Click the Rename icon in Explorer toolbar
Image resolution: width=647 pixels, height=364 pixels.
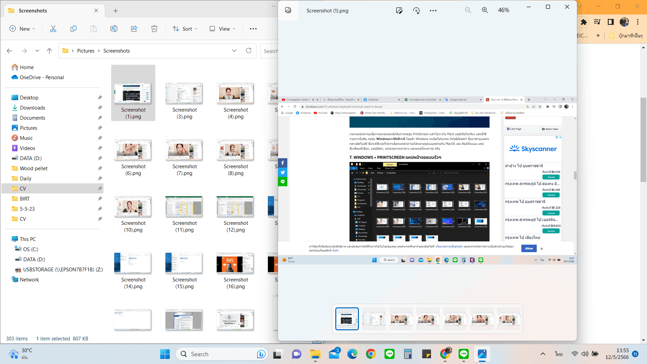tap(114, 29)
